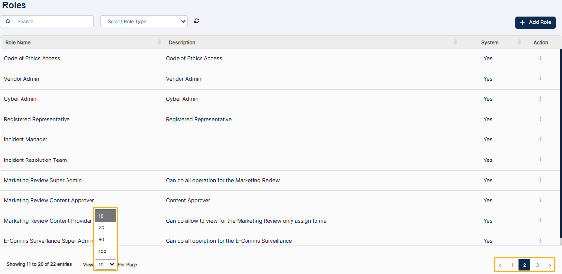Select E-Comms Surveillance Super Admin role name
The image size is (562, 274).
(x=49, y=241)
